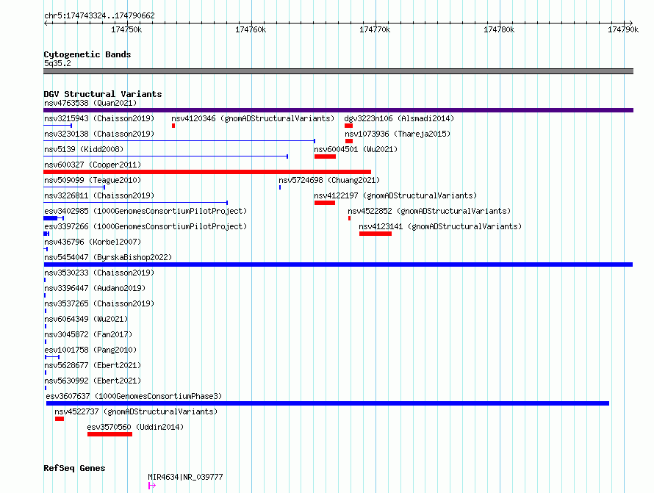654x493 pixels.
Task: Click nsv600327 (Cooper2011) variant label
Action: coord(93,165)
